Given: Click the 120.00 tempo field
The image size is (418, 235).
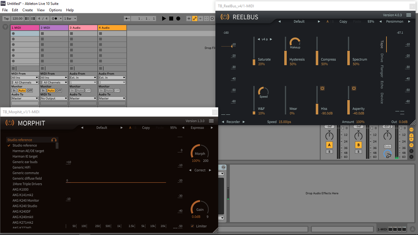Looking at the screenshot, I should 17,19.
